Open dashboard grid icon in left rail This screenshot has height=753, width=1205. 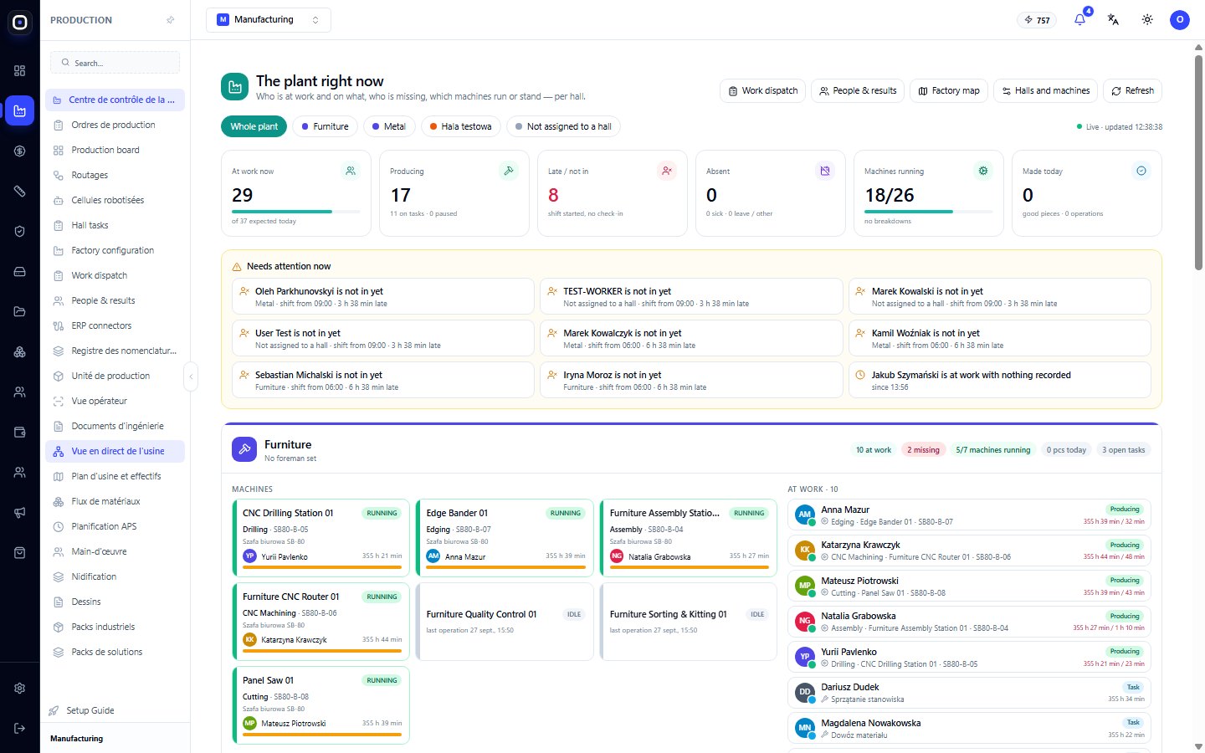19,70
